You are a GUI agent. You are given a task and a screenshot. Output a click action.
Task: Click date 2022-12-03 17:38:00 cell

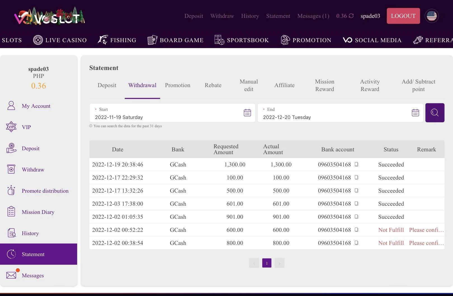coord(118,204)
